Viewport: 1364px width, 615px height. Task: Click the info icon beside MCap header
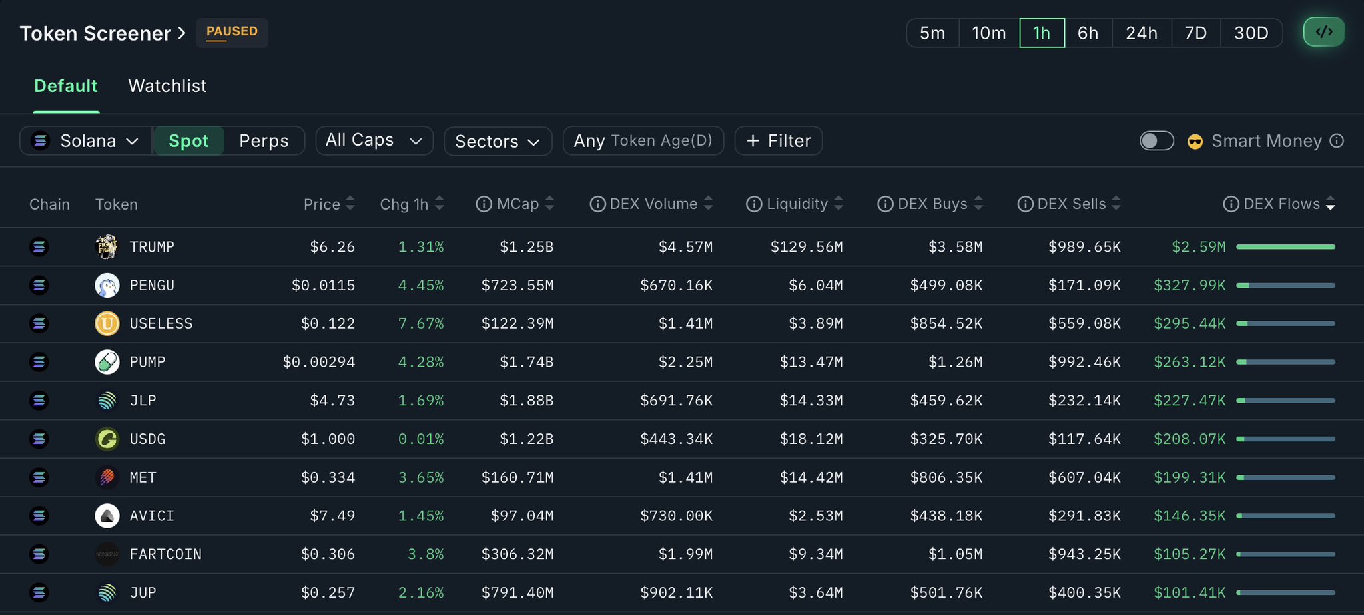click(x=484, y=204)
